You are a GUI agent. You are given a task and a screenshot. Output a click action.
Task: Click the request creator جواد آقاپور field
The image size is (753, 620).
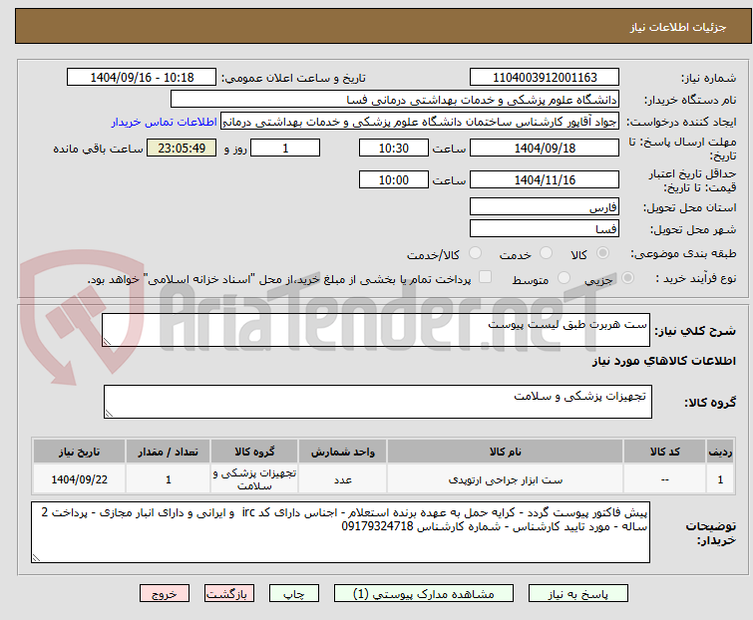click(x=420, y=122)
